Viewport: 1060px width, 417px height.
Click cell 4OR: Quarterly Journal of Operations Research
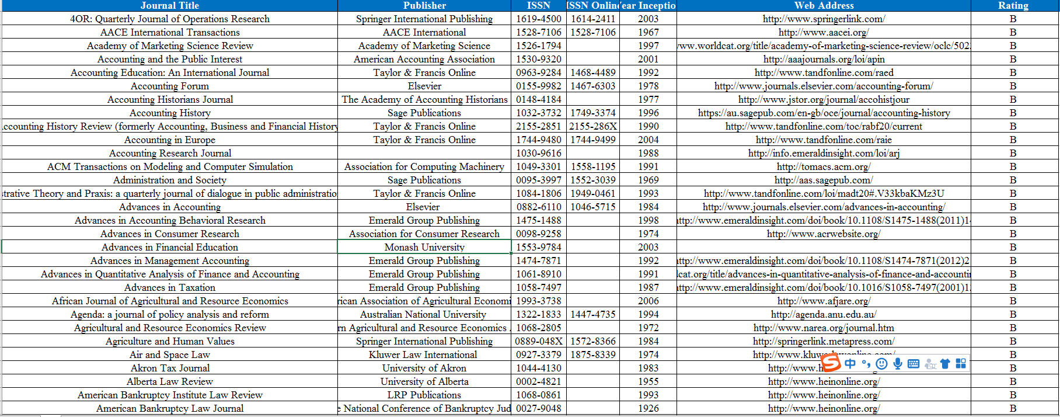coord(170,19)
